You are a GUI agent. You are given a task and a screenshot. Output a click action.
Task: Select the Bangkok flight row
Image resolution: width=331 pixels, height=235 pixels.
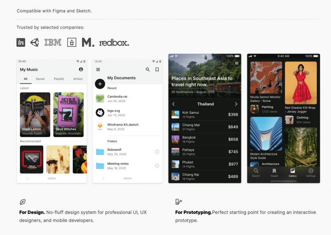pyautogui.click(x=205, y=139)
